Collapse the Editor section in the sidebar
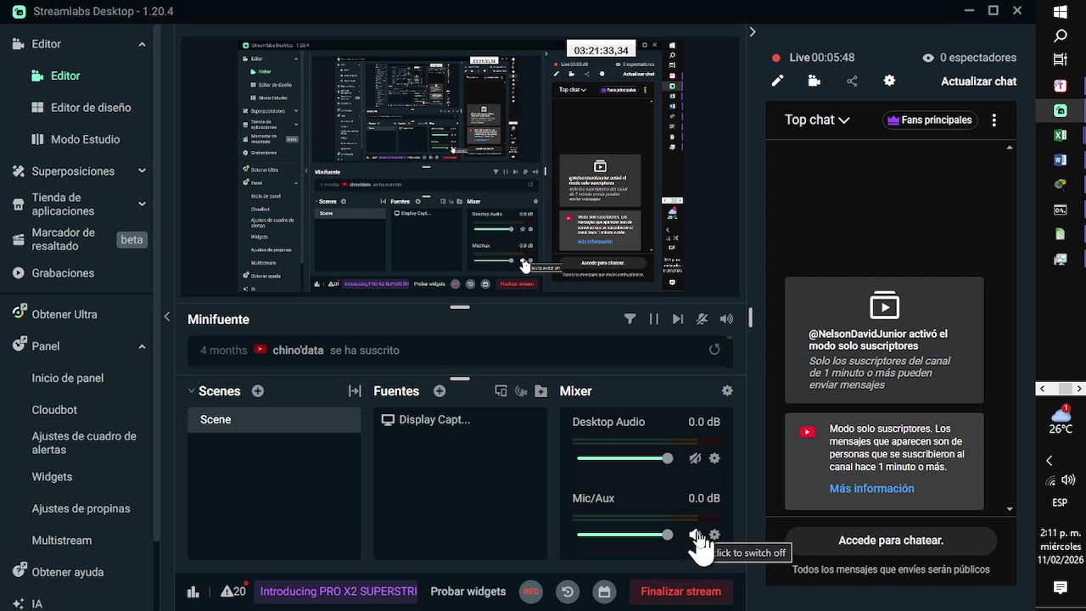Screen dimensions: 1086x611 pos(143,44)
